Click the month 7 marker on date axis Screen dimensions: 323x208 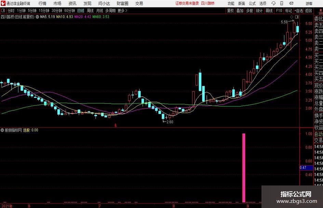(x=100, y=206)
